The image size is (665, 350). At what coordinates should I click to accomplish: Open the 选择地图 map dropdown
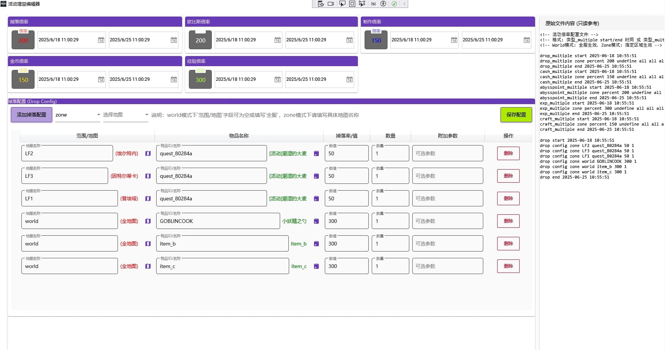tap(146, 115)
